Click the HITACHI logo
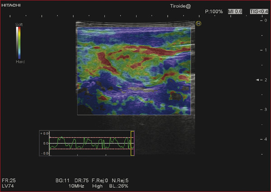Image resolution: width=271 pixels, height=192 pixels. point(9,5)
